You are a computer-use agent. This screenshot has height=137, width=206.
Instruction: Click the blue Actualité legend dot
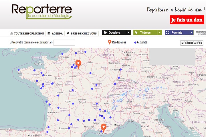pyautogui.click(x=135, y=43)
